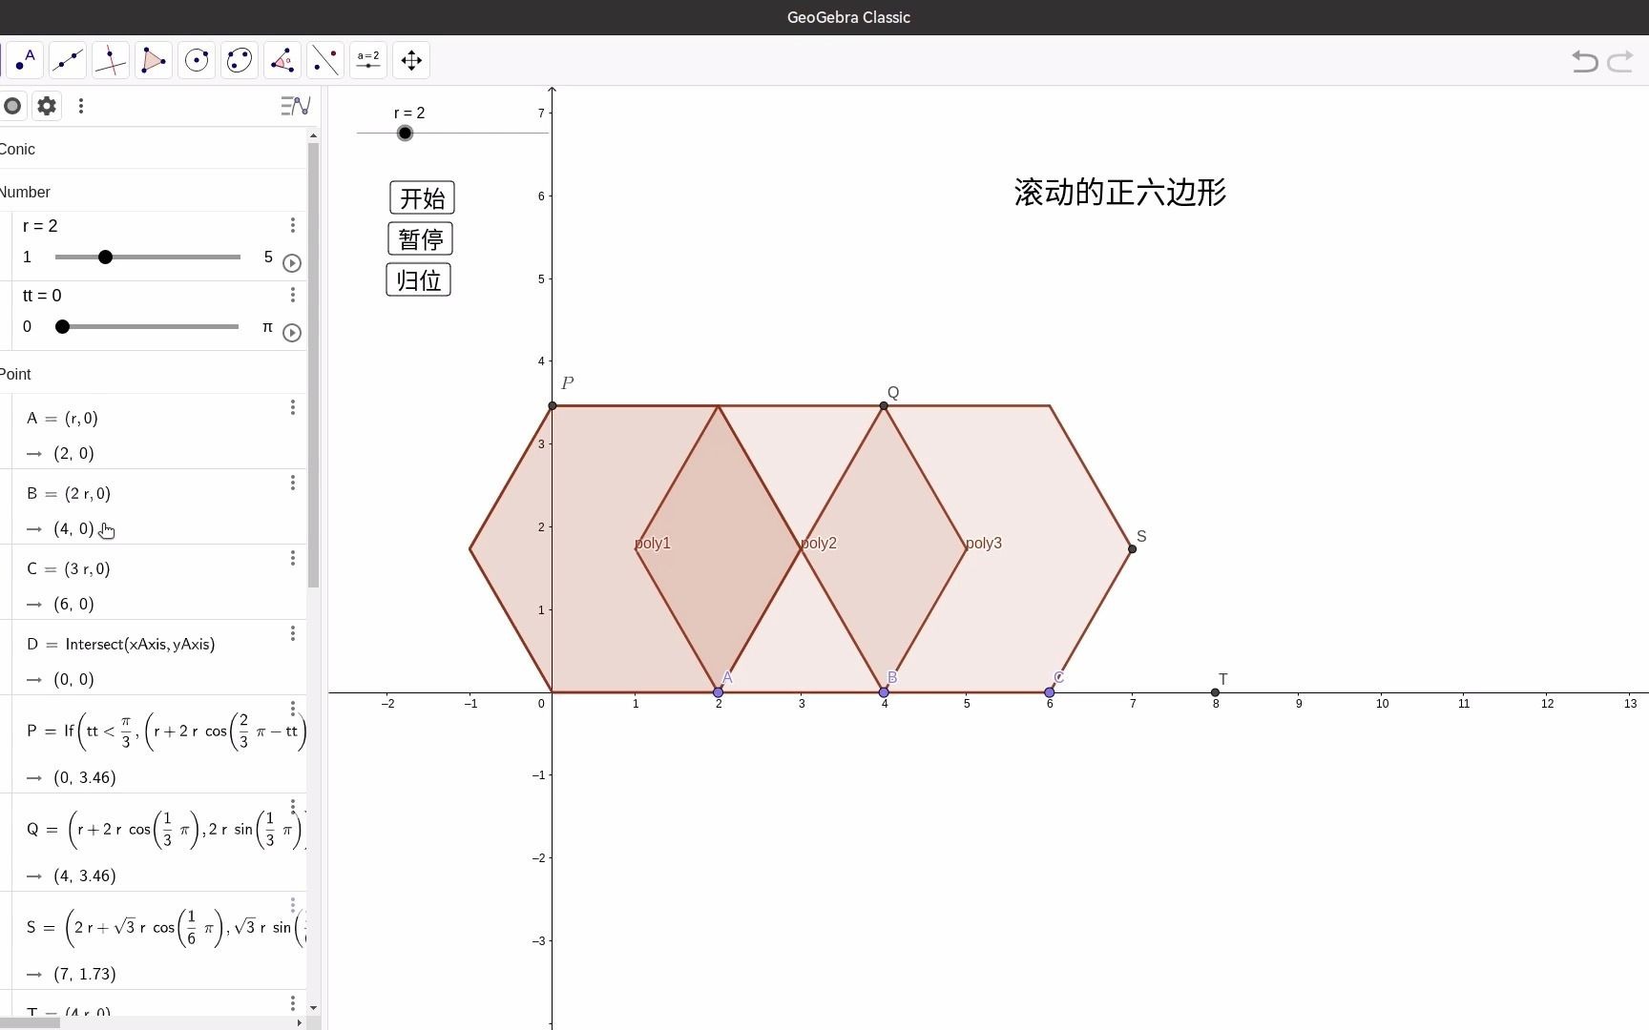This screenshot has width=1649, height=1030.
Task: Redo the last action
Action: click(1620, 61)
